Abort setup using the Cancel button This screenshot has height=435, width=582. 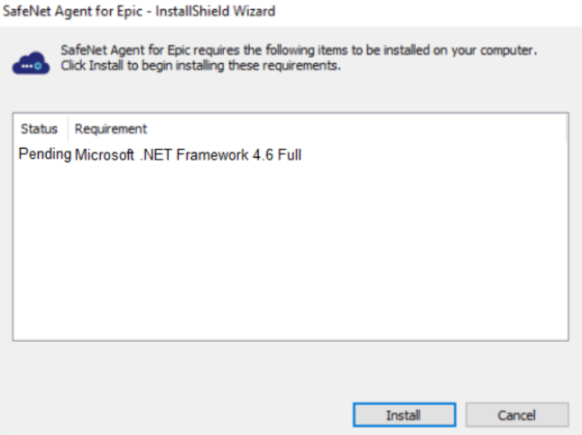(x=517, y=415)
